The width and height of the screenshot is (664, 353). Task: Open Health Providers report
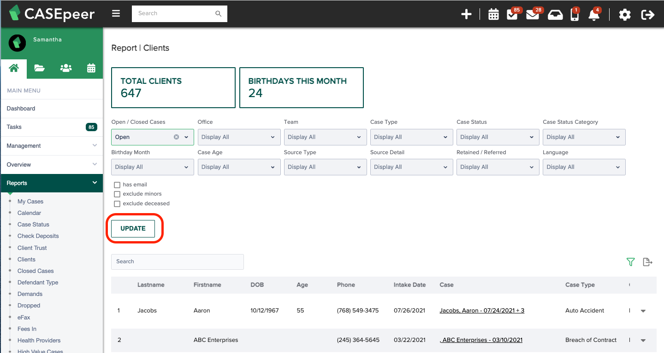(x=39, y=341)
